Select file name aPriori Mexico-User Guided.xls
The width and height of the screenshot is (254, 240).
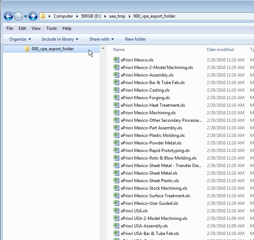[x=149, y=203]
